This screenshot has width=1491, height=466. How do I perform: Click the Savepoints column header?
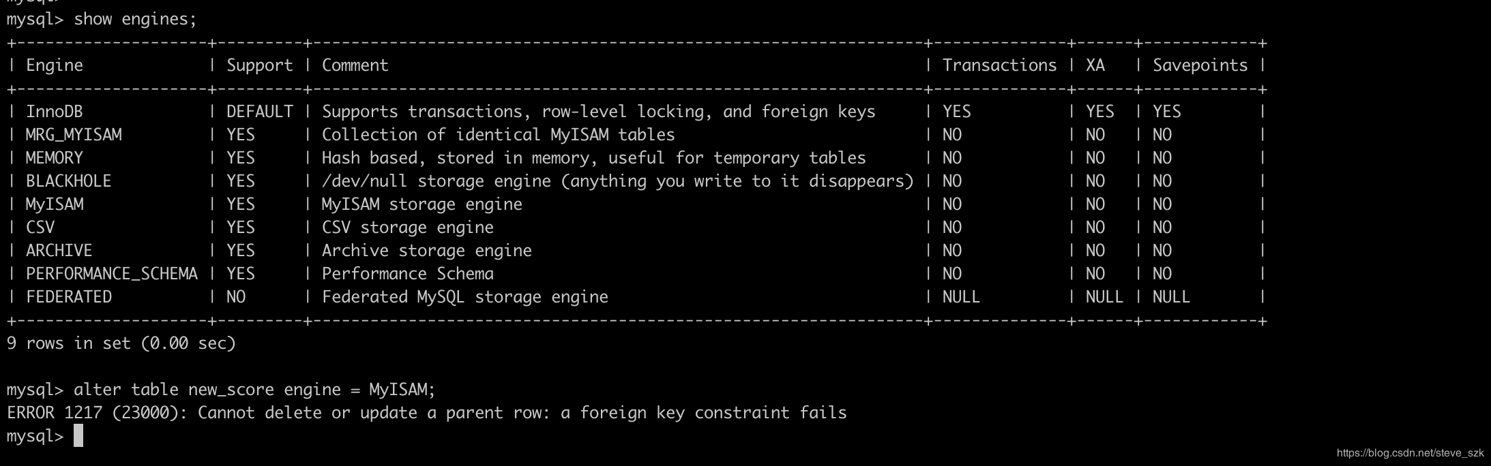1200,65
